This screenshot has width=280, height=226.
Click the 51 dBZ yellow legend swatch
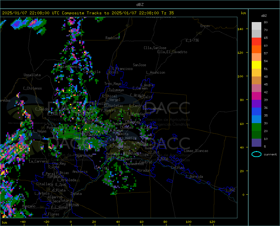tap(256, 65)
